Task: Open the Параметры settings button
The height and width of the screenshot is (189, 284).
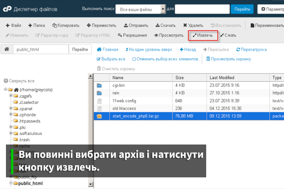Action: (271, 9)
